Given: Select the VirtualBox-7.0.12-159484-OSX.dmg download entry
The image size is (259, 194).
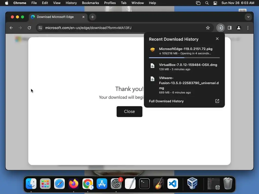Looking at the screenshot, I should (x=184, y=67).
